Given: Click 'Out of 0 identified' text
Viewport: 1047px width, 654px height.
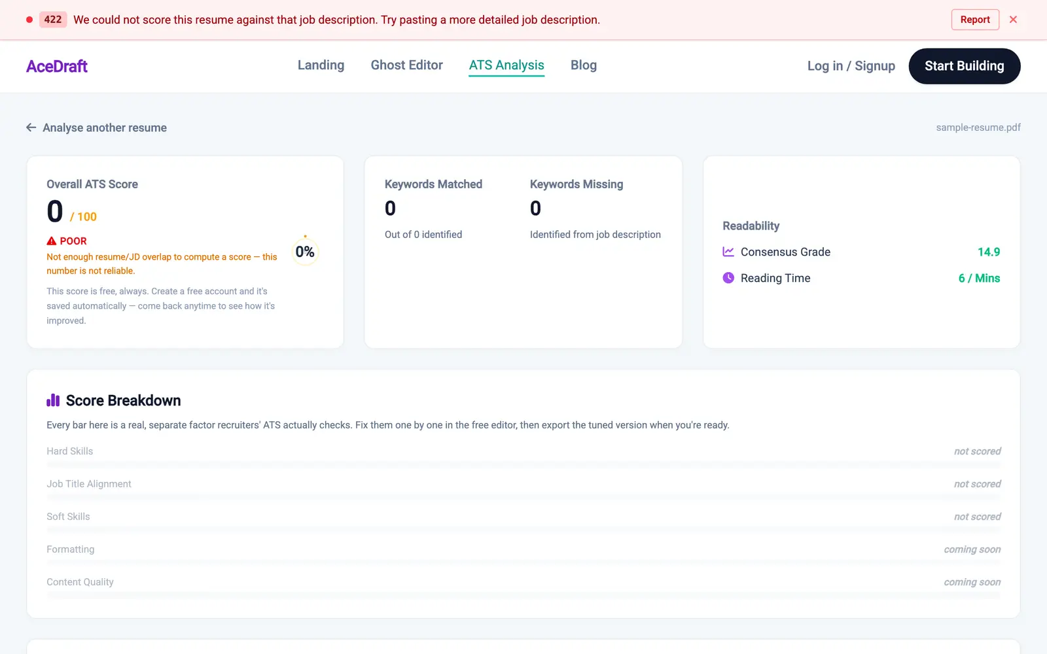Looking at the screenshot, I should coord(423,235).
